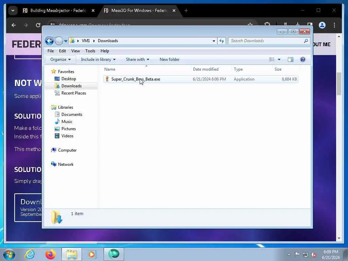The image size is (348, 261).
Task: Open the Organize dropdown
Action: [60, 59]
